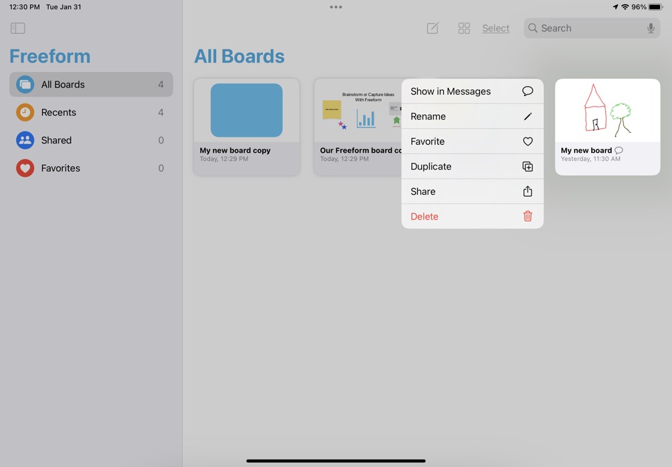Viewport: 672px width, 467px height.
Task: Click the Rename pencil icon
Action: tap(528, 116)
